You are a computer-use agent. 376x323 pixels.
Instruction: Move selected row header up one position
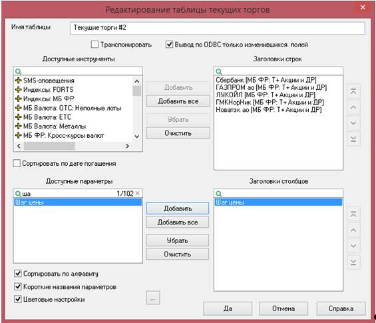353,107
